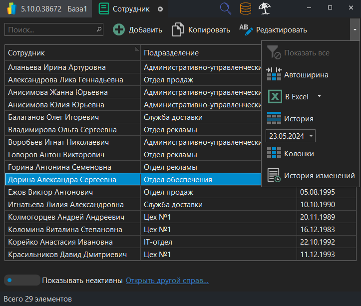Sort by the Сотрудник column header

[x=70, y=53]
